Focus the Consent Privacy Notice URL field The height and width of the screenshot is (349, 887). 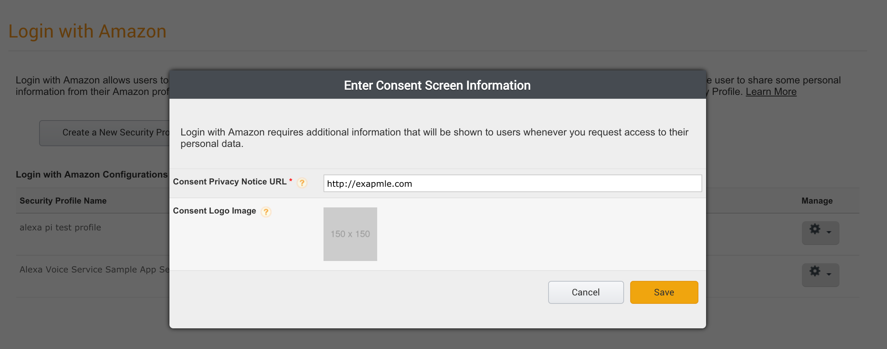(x=512, y=183)
